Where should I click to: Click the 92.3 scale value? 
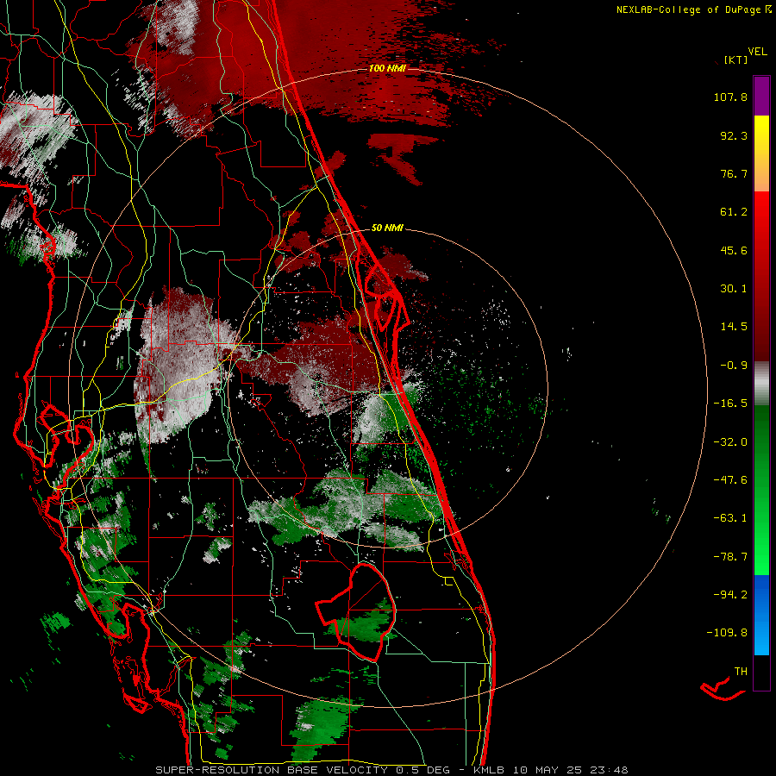tap(734, 135)
